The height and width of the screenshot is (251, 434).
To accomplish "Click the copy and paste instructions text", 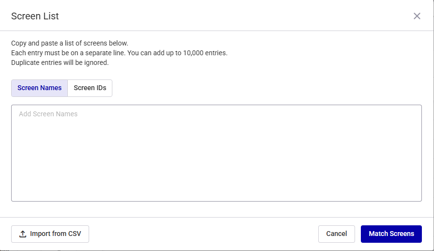I will [x=70, y=43].
